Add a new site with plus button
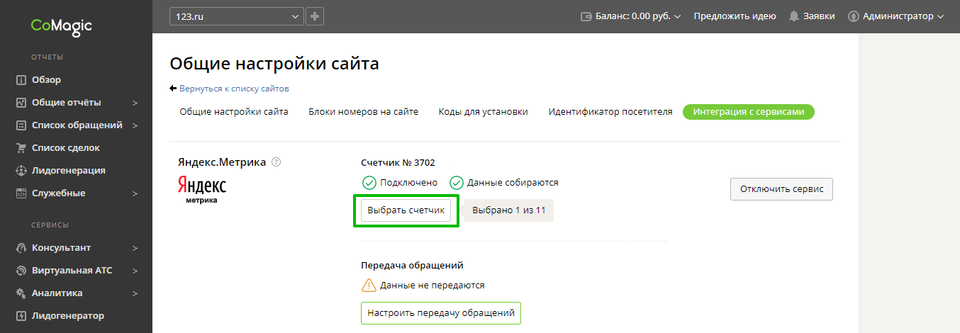The height and width of the screenshot is (333, 960). coord(315,16)
